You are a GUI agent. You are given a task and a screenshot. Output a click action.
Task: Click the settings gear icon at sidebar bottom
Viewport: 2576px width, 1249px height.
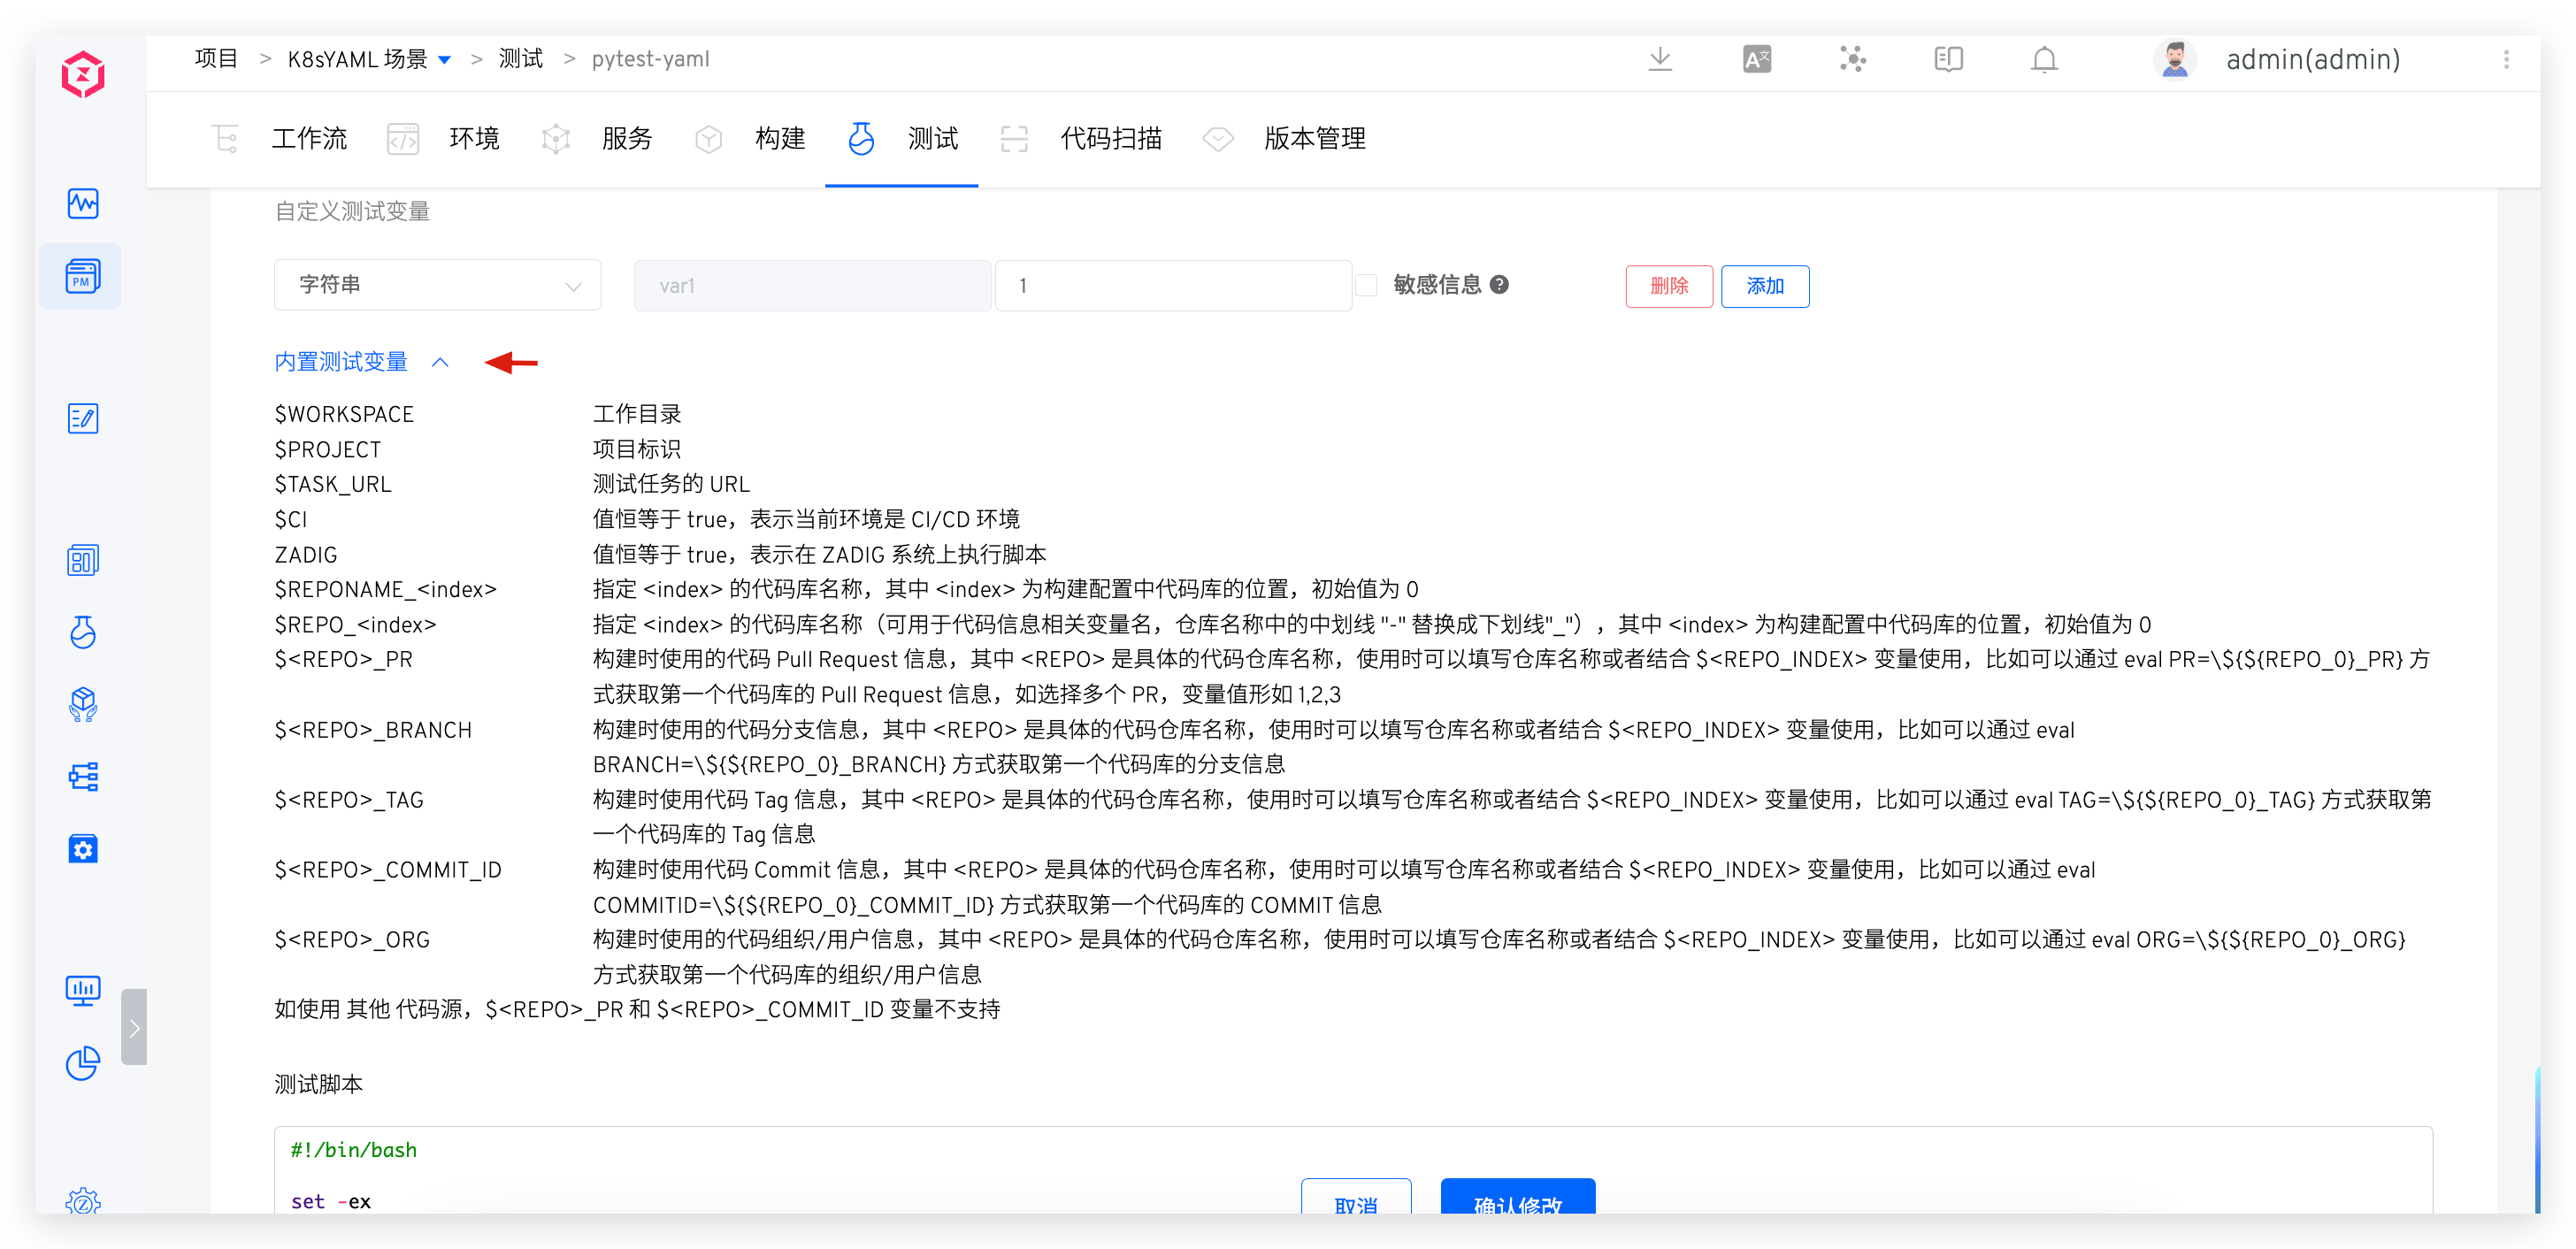coord(82,1203)
